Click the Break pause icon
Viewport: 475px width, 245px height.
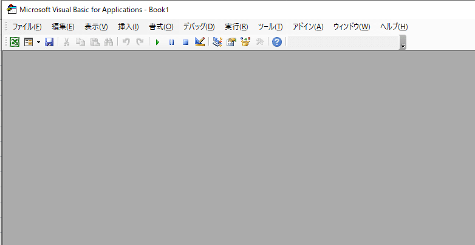171,42
